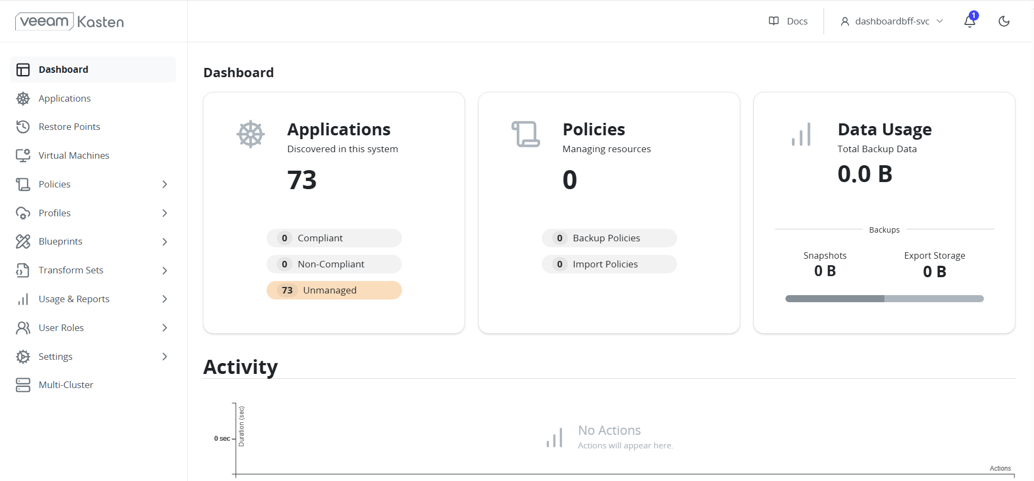Click the Blueprints sidebar icon
Viewport: 1034px width, 481px height.
[23, 241]
